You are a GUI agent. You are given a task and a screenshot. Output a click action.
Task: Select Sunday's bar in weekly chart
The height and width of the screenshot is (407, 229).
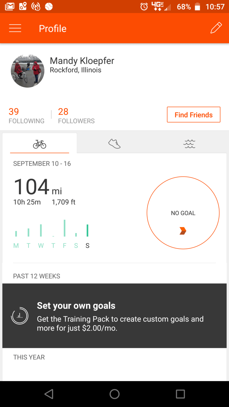pyautogui.click(x=88, y=231)
